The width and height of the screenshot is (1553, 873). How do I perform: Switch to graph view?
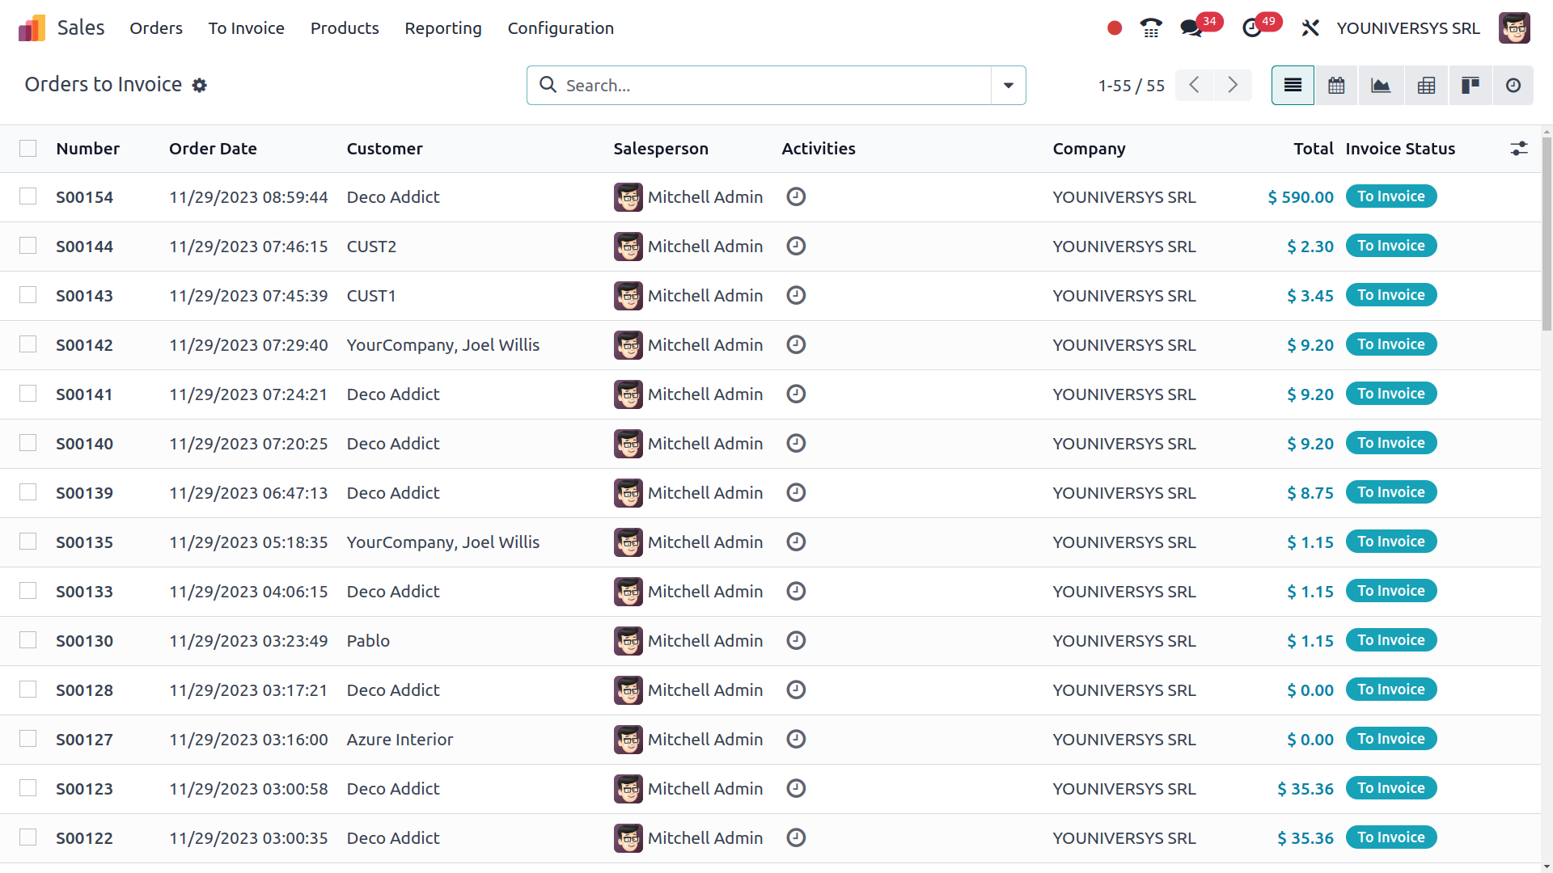(x=1381, y=85)
